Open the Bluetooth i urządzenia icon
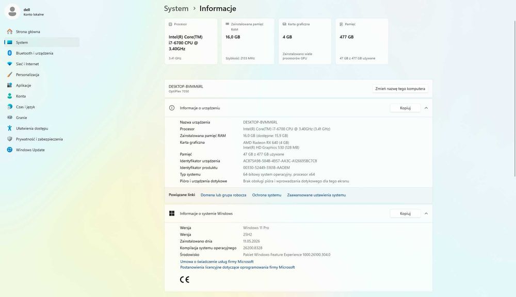 [x=9, y=53]
